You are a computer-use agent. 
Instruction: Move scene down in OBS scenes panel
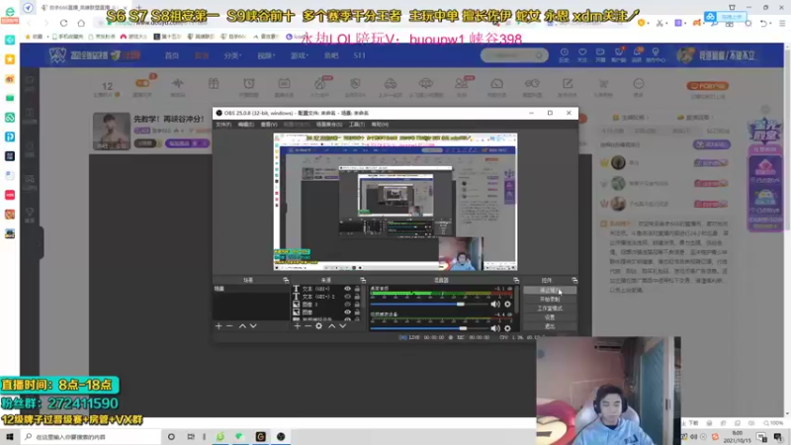click(x=253, y=326)
